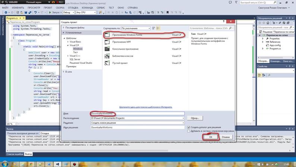Click the Undo toolbar icon
This screenshot has width=296, height=167.
point(35,12)
